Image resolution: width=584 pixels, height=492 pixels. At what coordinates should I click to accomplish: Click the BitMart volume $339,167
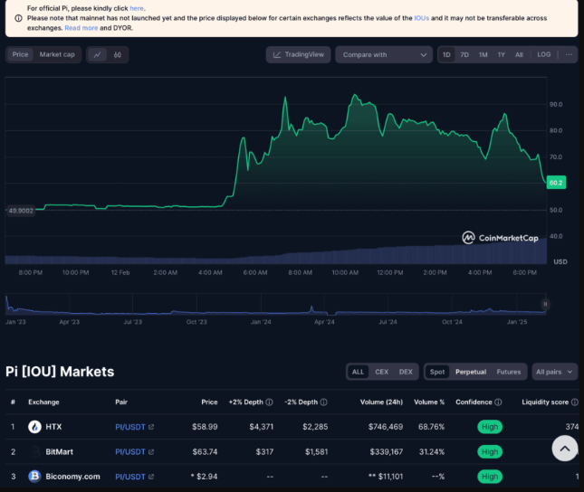pos(387,452)
